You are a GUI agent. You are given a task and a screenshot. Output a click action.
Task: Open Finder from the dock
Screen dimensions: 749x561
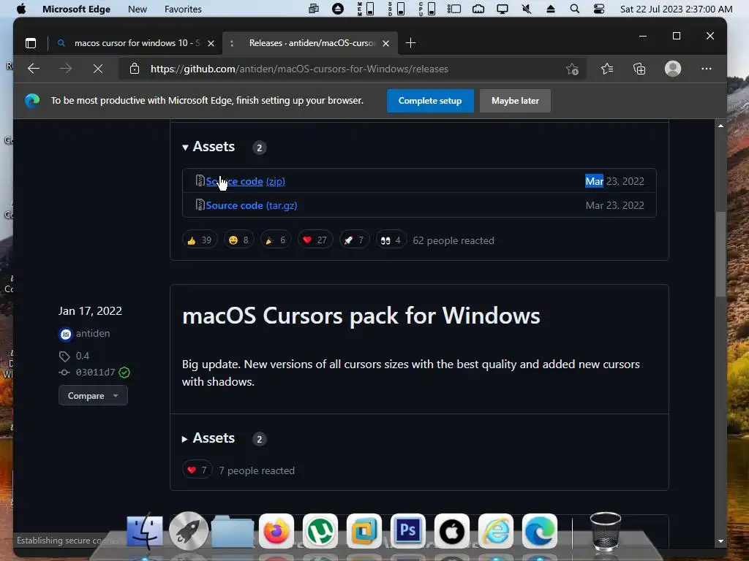145,530
